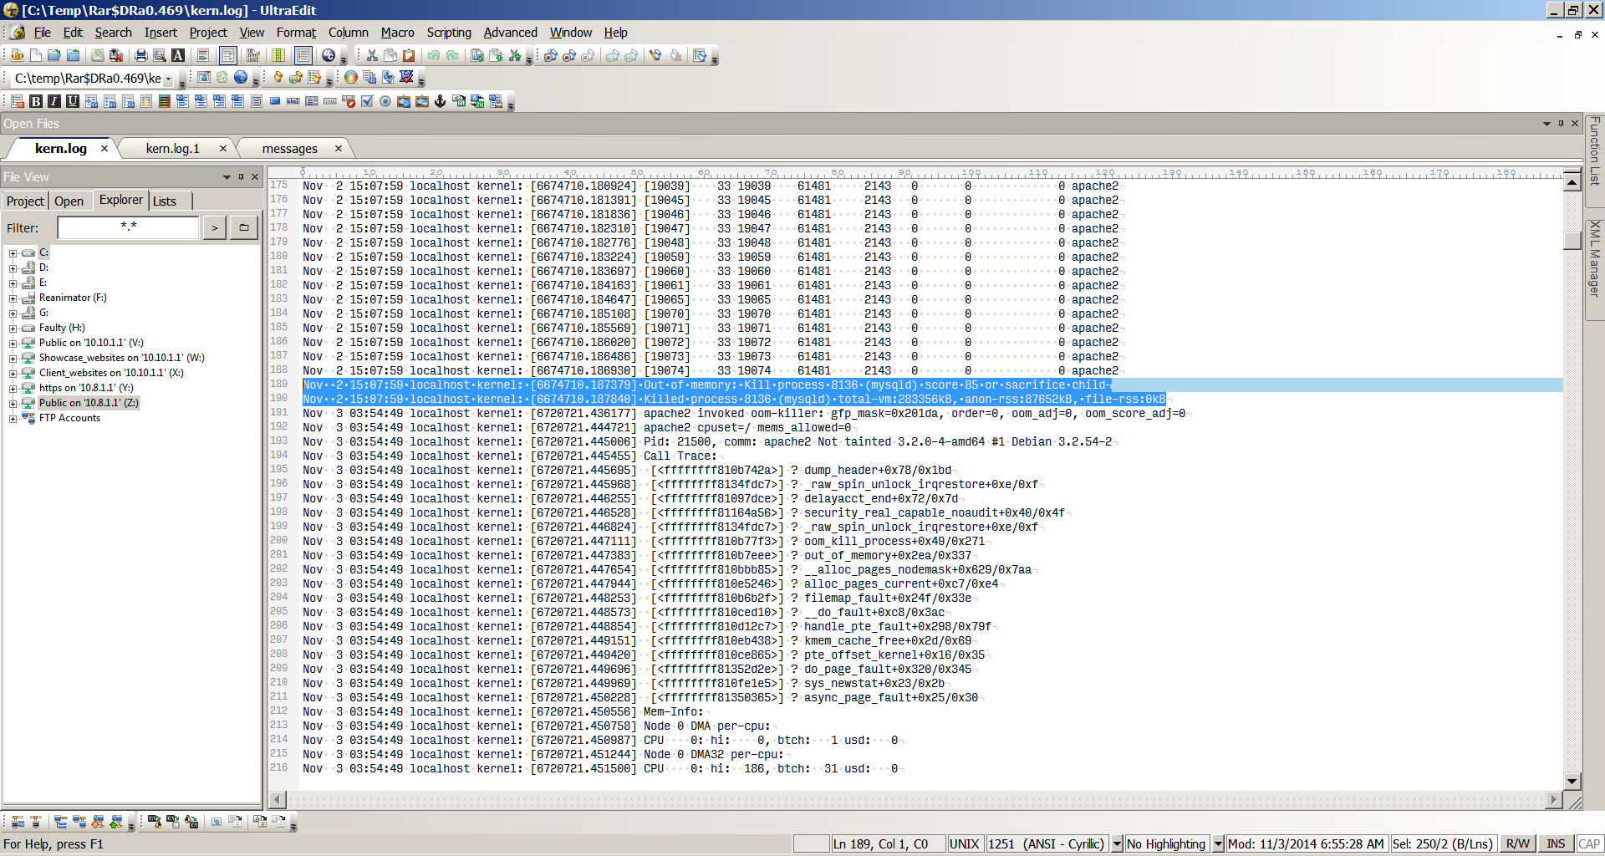The width and height of the screenshot is (1605, 856).
Task: Click the Print icon in toolbar
Action: click(x=141, y=55)
